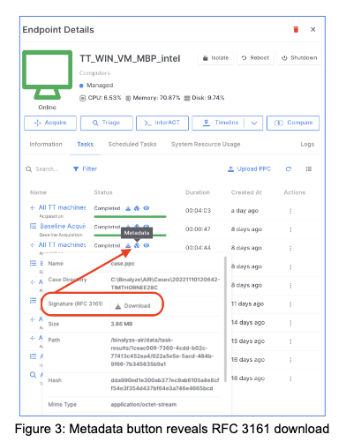Delete the endpoint using the red trash icon
346x442 pixels.
[296, 29]
